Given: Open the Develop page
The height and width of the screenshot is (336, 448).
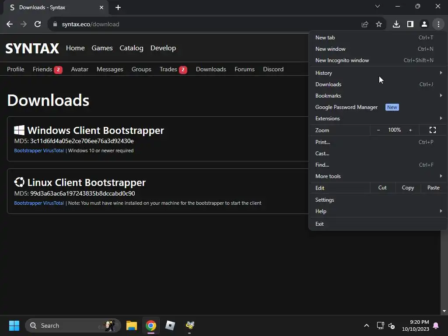Looking at the screenshot, I should pyautogui.click(x=163, y=48).
